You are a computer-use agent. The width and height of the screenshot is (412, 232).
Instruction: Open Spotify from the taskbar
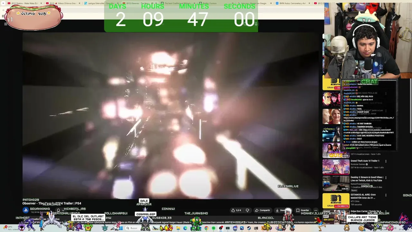point(214,228)
